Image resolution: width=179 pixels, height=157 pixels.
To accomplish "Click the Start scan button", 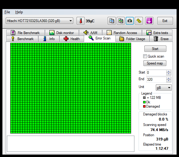I will pyautogui.click(x=155, y=49).
